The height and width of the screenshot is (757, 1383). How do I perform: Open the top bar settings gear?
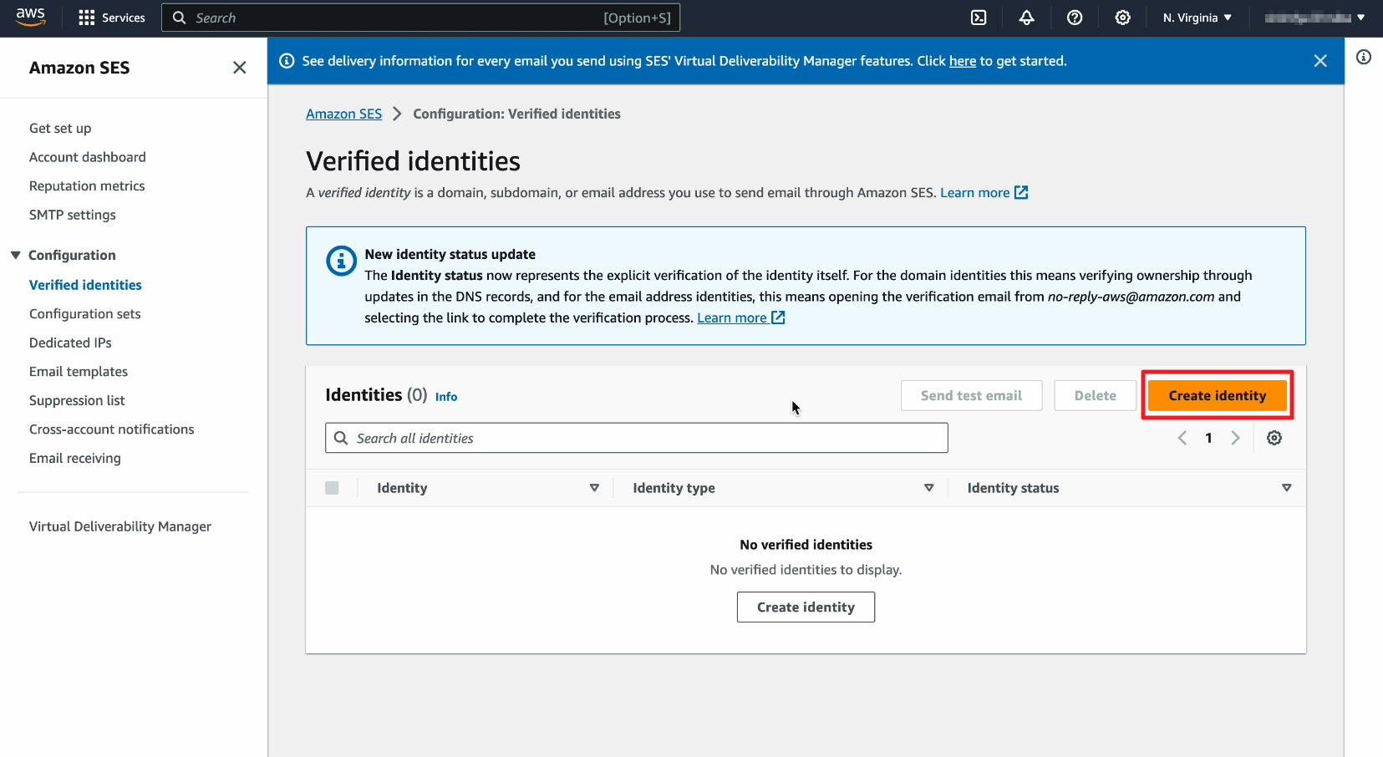pyautogui.click(x=1122, y=18)
